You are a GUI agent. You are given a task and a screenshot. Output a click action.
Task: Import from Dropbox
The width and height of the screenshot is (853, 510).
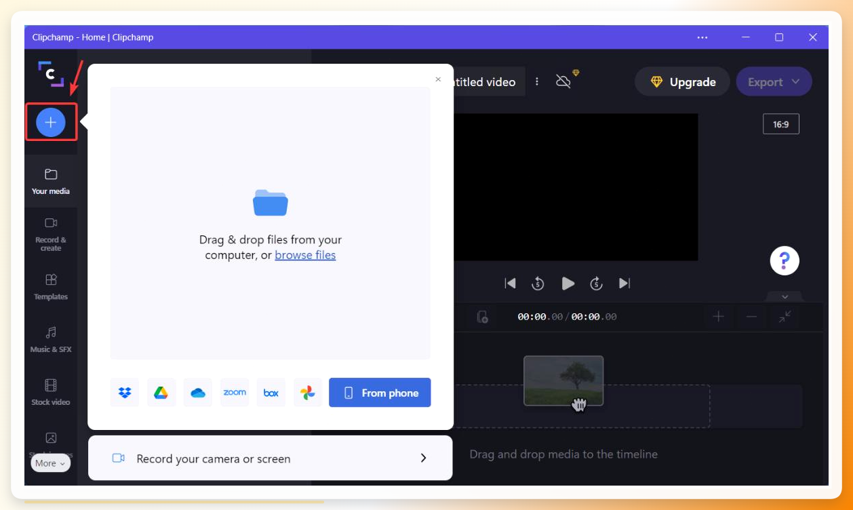click(125, 393)
